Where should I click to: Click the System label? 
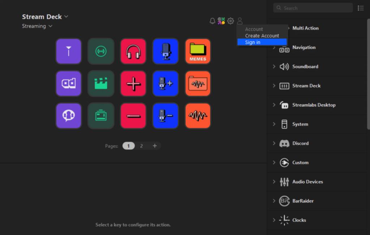(x=300, y=124)
